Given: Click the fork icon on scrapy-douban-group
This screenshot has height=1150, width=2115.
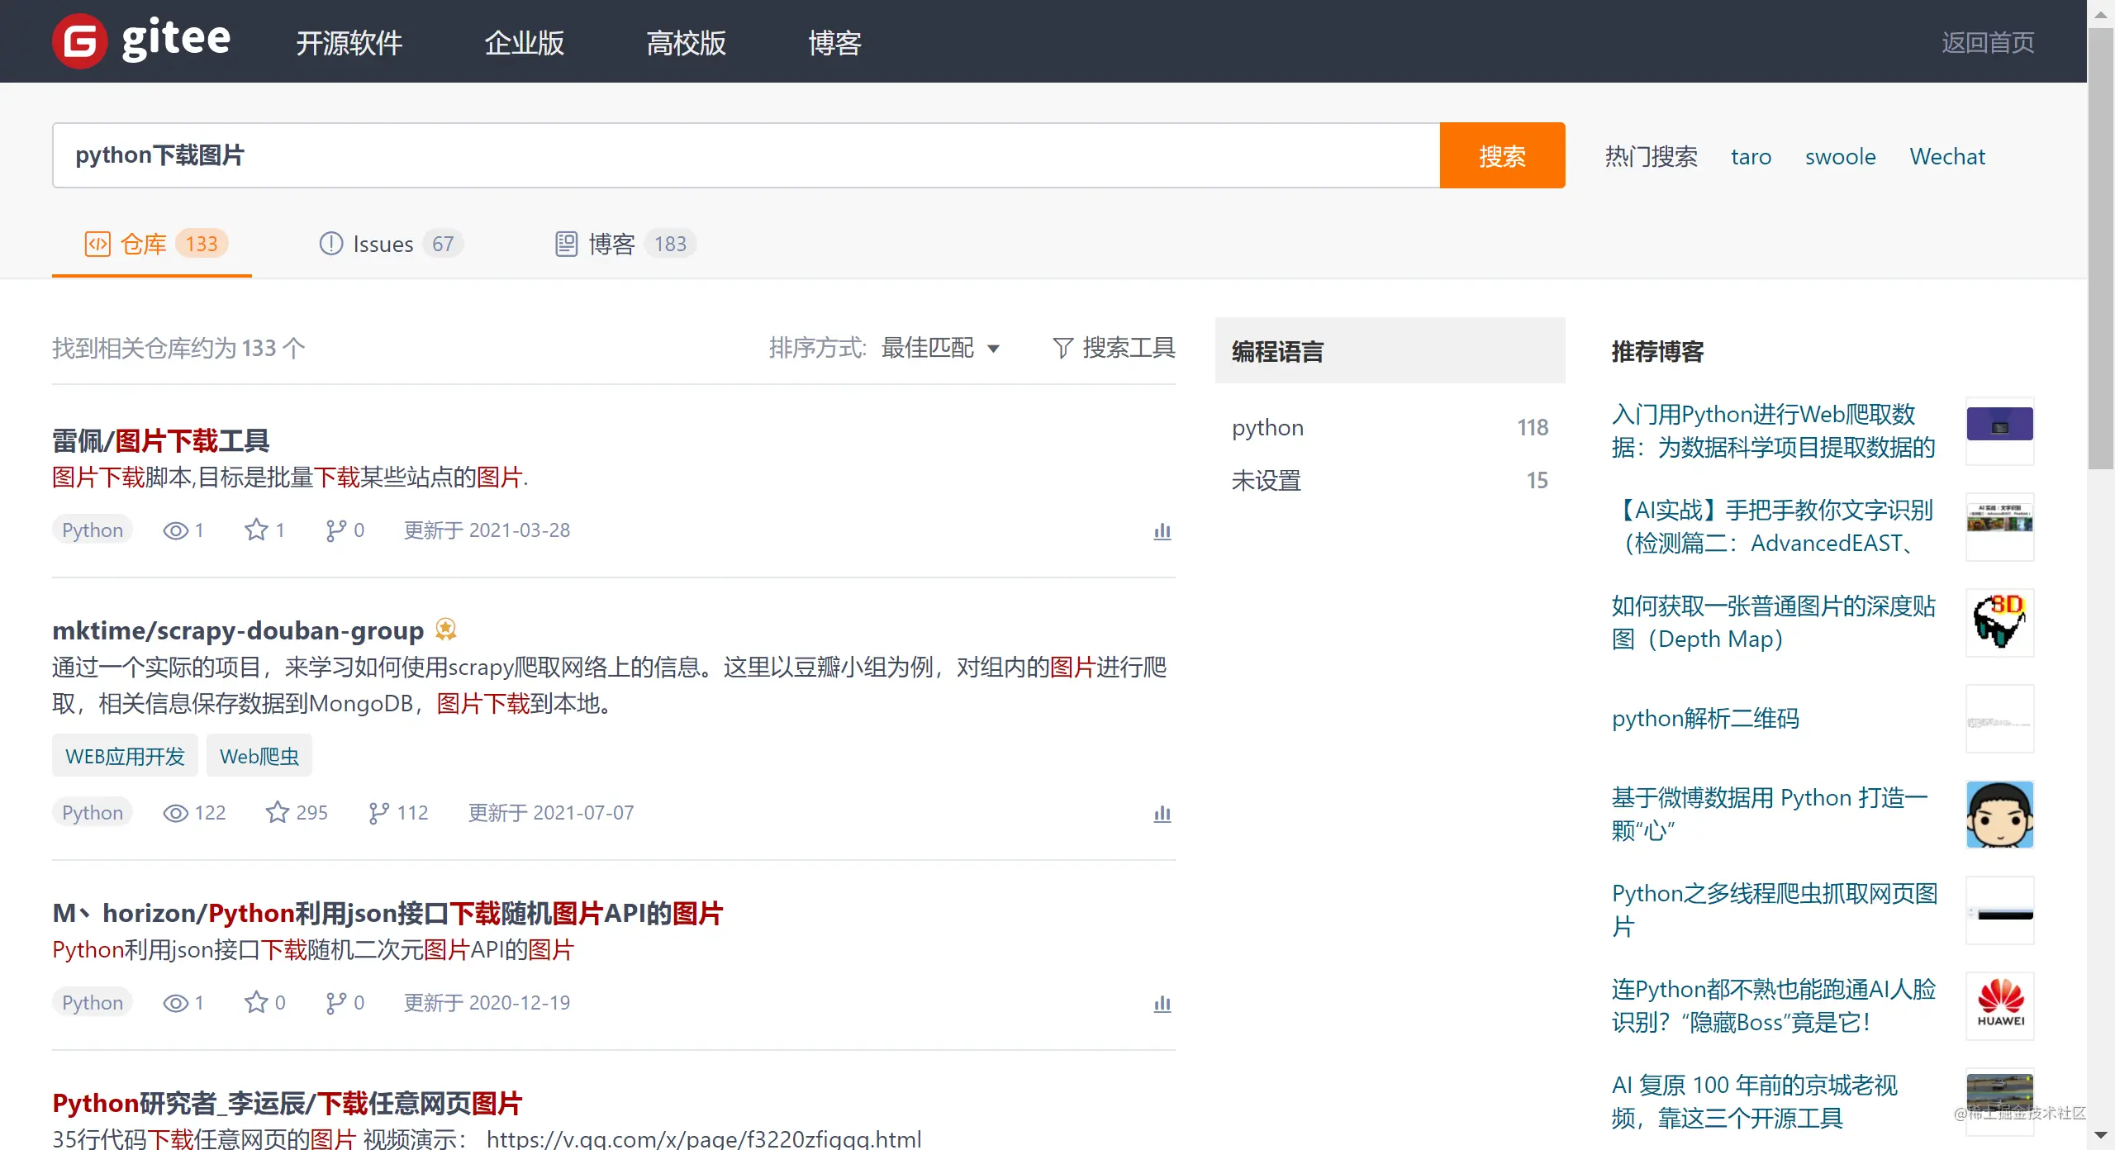Looking at the screenshot, I should (x=378, y=813).
